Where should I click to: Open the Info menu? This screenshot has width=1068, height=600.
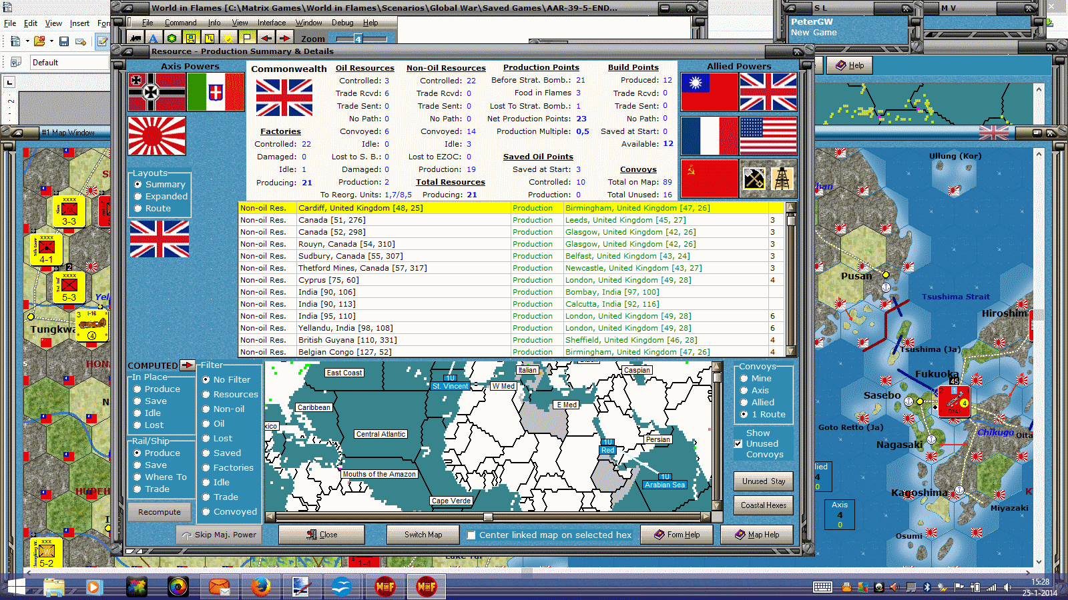coord(214,23)
